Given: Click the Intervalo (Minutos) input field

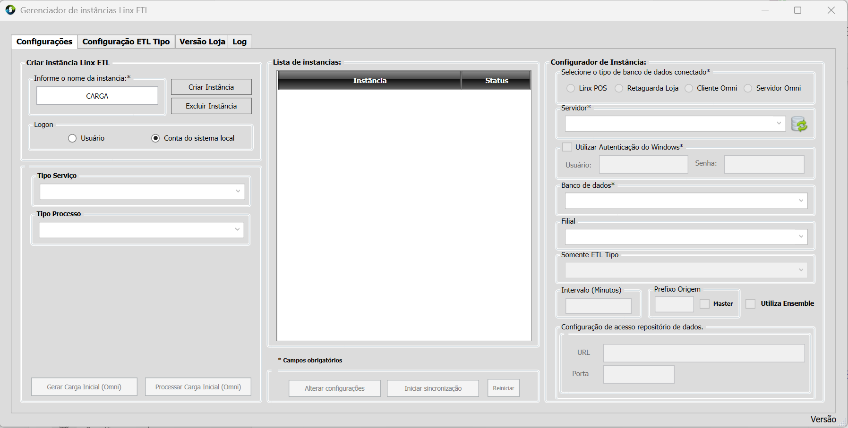Looking at the screenshot, I should tap(599, 306).
